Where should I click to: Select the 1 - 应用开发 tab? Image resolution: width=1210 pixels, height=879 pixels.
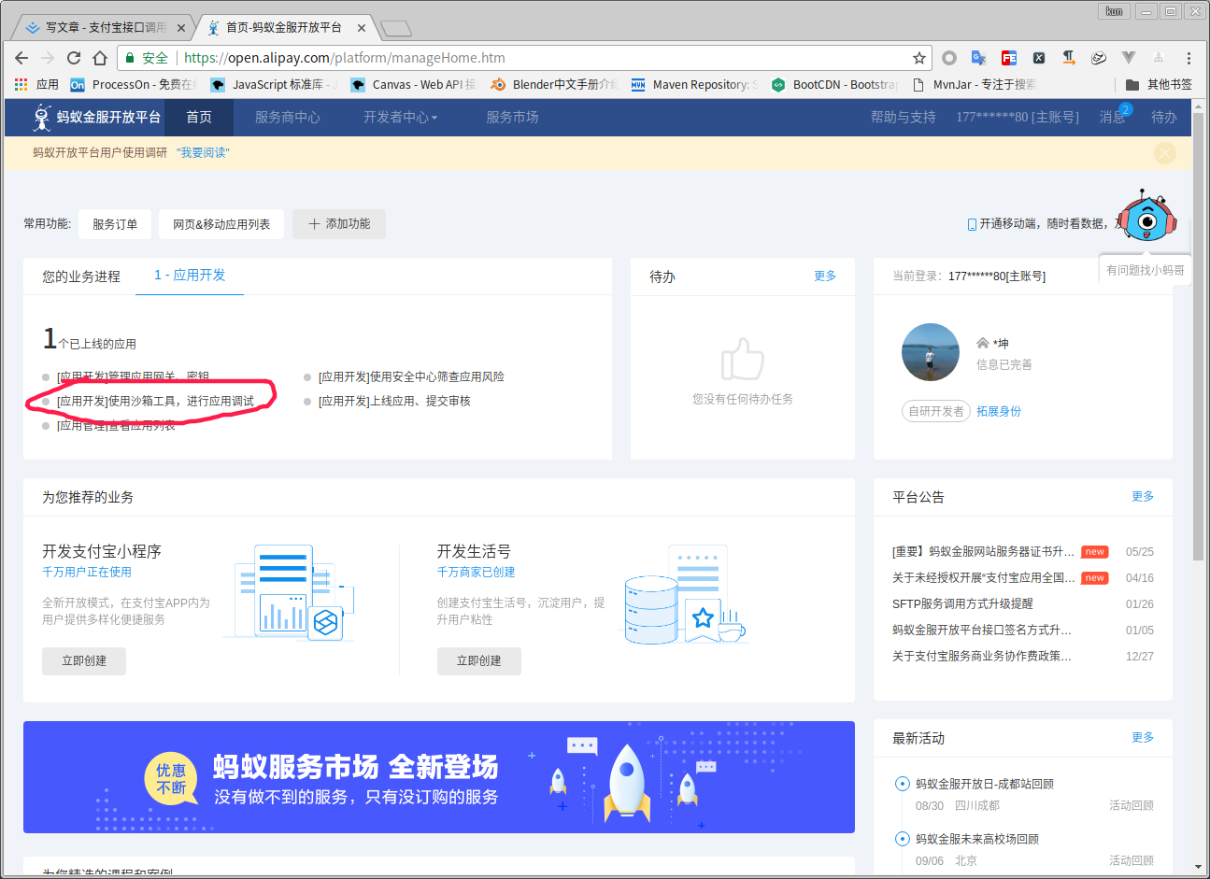pos(190,276)
